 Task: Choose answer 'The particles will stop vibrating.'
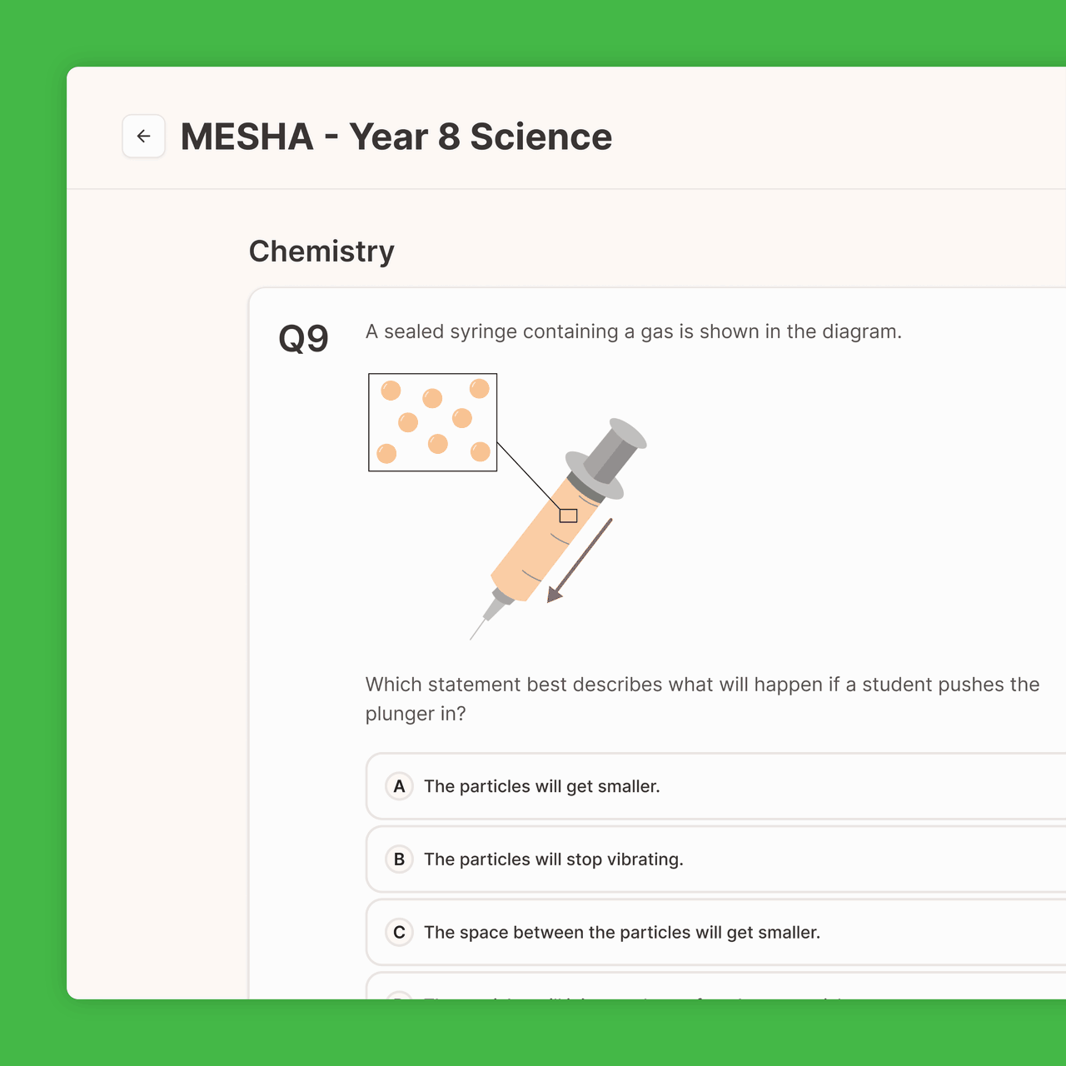[716, 859]
